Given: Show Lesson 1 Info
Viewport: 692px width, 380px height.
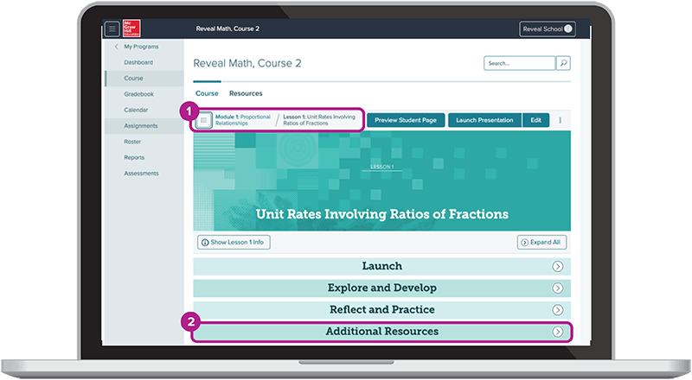Looking at the screenshot, I should 234,242.
